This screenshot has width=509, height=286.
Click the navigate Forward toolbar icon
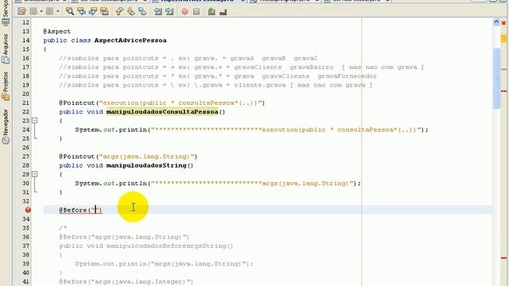coord(49,12)
